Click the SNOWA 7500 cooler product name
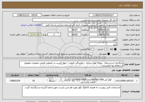Image resolution: width=145 pixels, height=102 pixels. pyautogui.click(x=88, y=81)
